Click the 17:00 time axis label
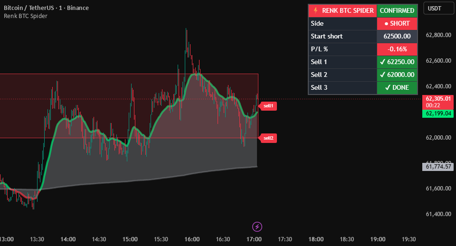This screenshot has width=456, height=246. tap(254, 239)
